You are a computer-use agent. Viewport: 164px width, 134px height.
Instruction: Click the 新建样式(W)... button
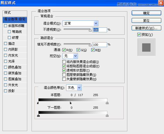[x=146, y=28]
